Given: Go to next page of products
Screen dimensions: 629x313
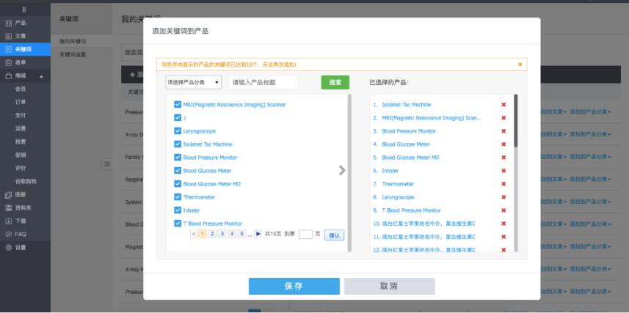Looking at the screenshot, I should click(258, 235).
